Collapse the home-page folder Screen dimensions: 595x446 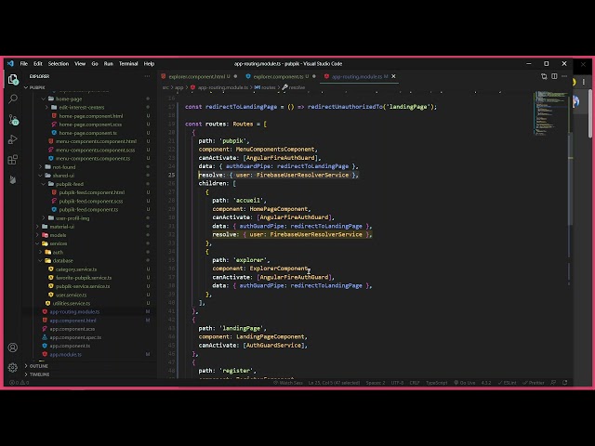coord(68,99)
